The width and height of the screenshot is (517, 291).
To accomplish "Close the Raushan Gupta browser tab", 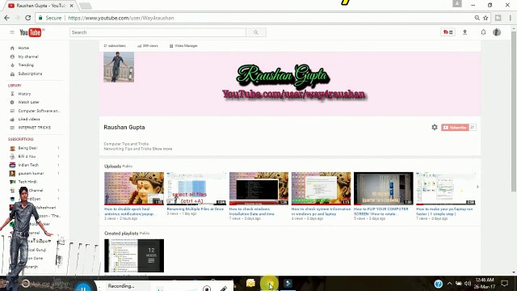I will pyautogui.click(x=72, y=6).
